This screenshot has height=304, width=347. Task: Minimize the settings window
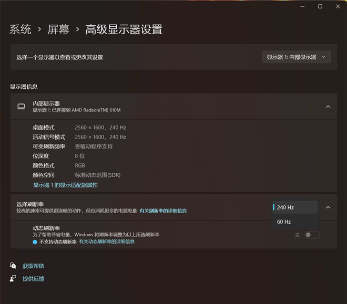(303, 6)
